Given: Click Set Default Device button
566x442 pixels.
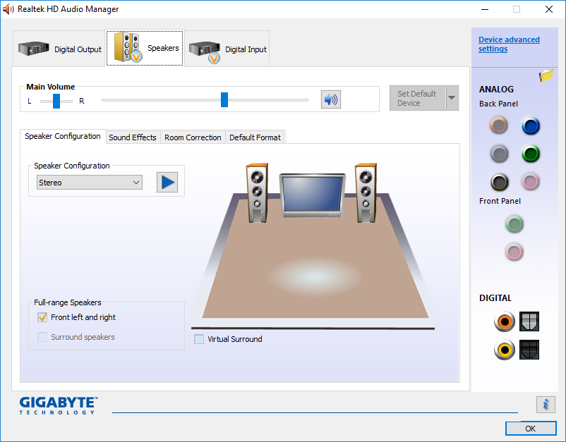Looking at the screenshot, I should (418, 98).
